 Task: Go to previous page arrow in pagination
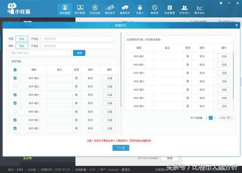(x=207, y=118)
